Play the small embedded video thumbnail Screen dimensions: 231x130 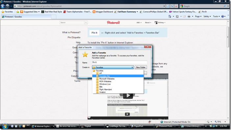(x=127, y=114)
